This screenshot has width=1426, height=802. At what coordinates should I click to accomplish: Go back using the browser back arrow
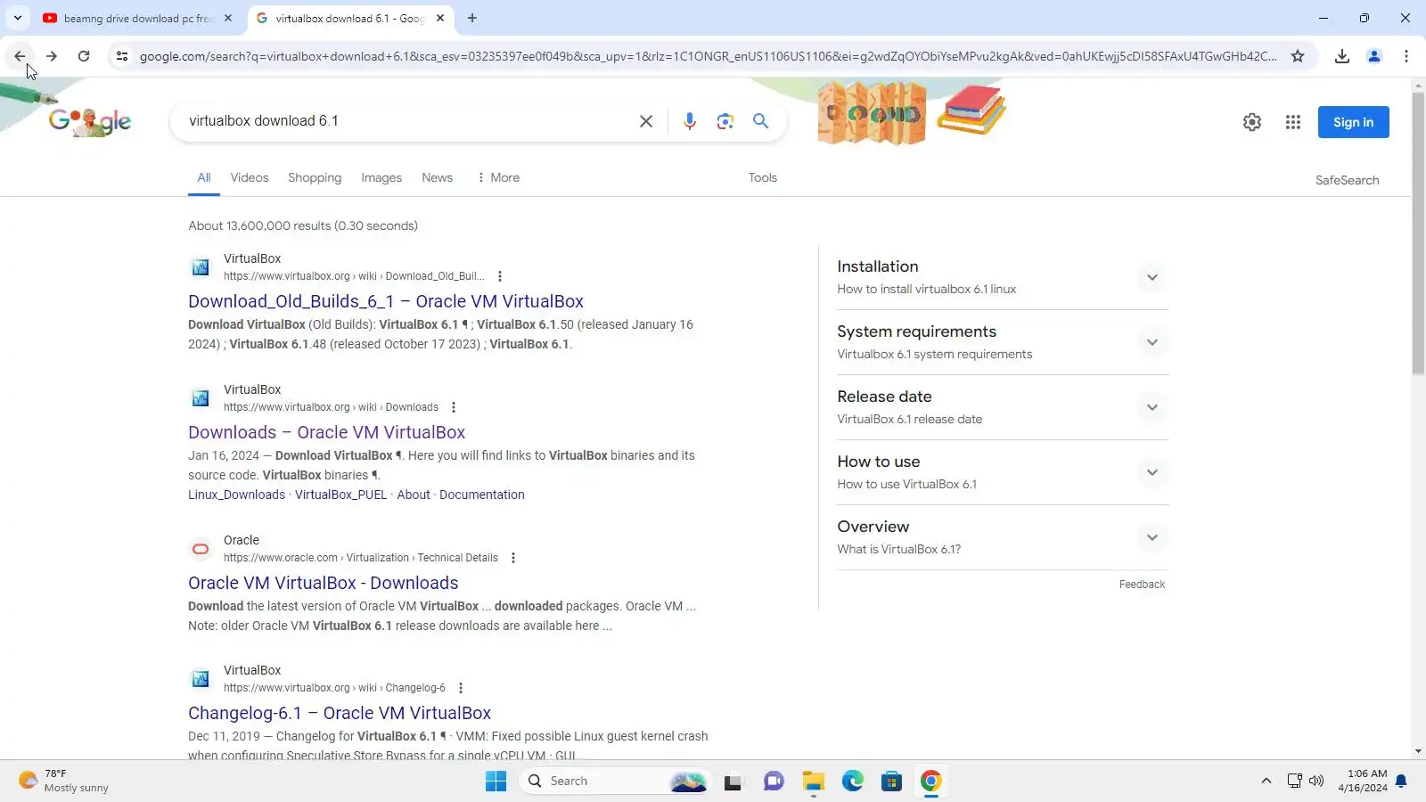pos(20,56)
